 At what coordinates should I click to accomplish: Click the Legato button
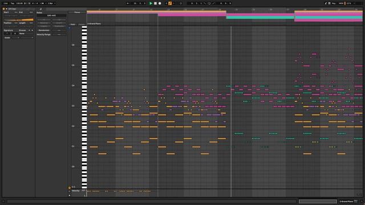[x=44, y=26]
